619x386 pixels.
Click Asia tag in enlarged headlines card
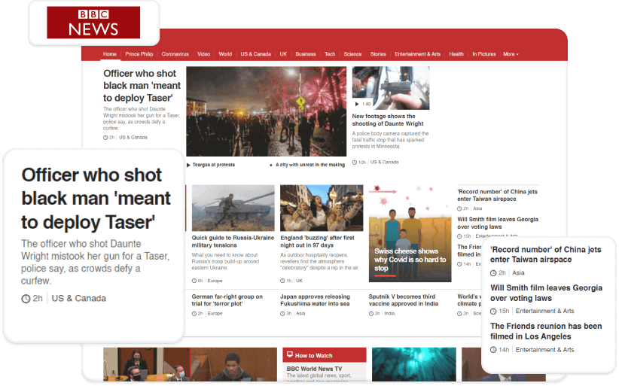(518, 273)
